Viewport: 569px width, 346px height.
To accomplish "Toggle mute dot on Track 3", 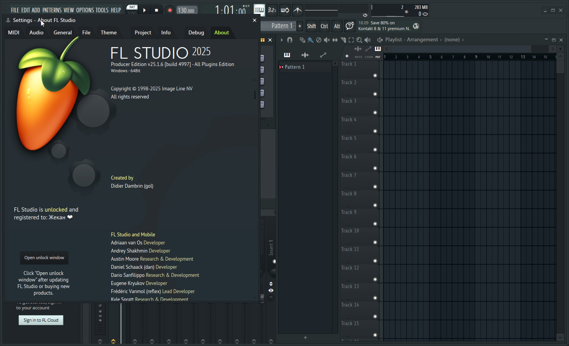I will click(375, 113).
